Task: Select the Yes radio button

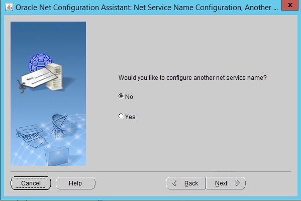Action: coord(121,116)
